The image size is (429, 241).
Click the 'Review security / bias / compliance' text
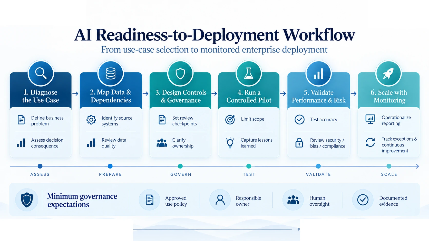(328, 143)
